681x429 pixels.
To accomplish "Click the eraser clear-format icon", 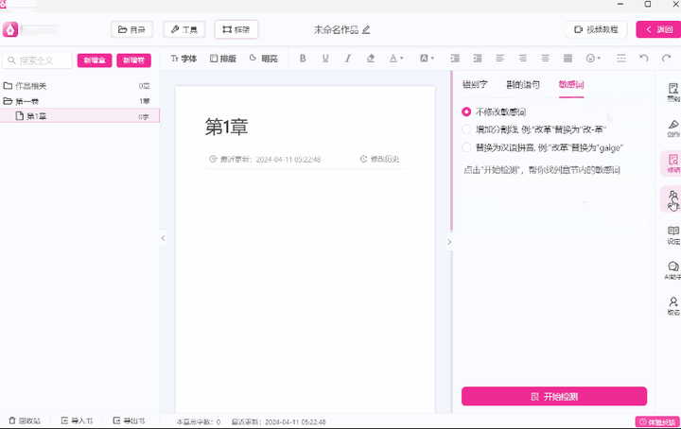I will coord(371,59).
